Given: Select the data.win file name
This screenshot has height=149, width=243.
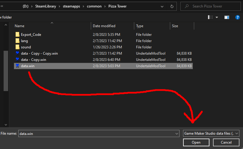Looking at the screenshot, I should pos(28,66).
